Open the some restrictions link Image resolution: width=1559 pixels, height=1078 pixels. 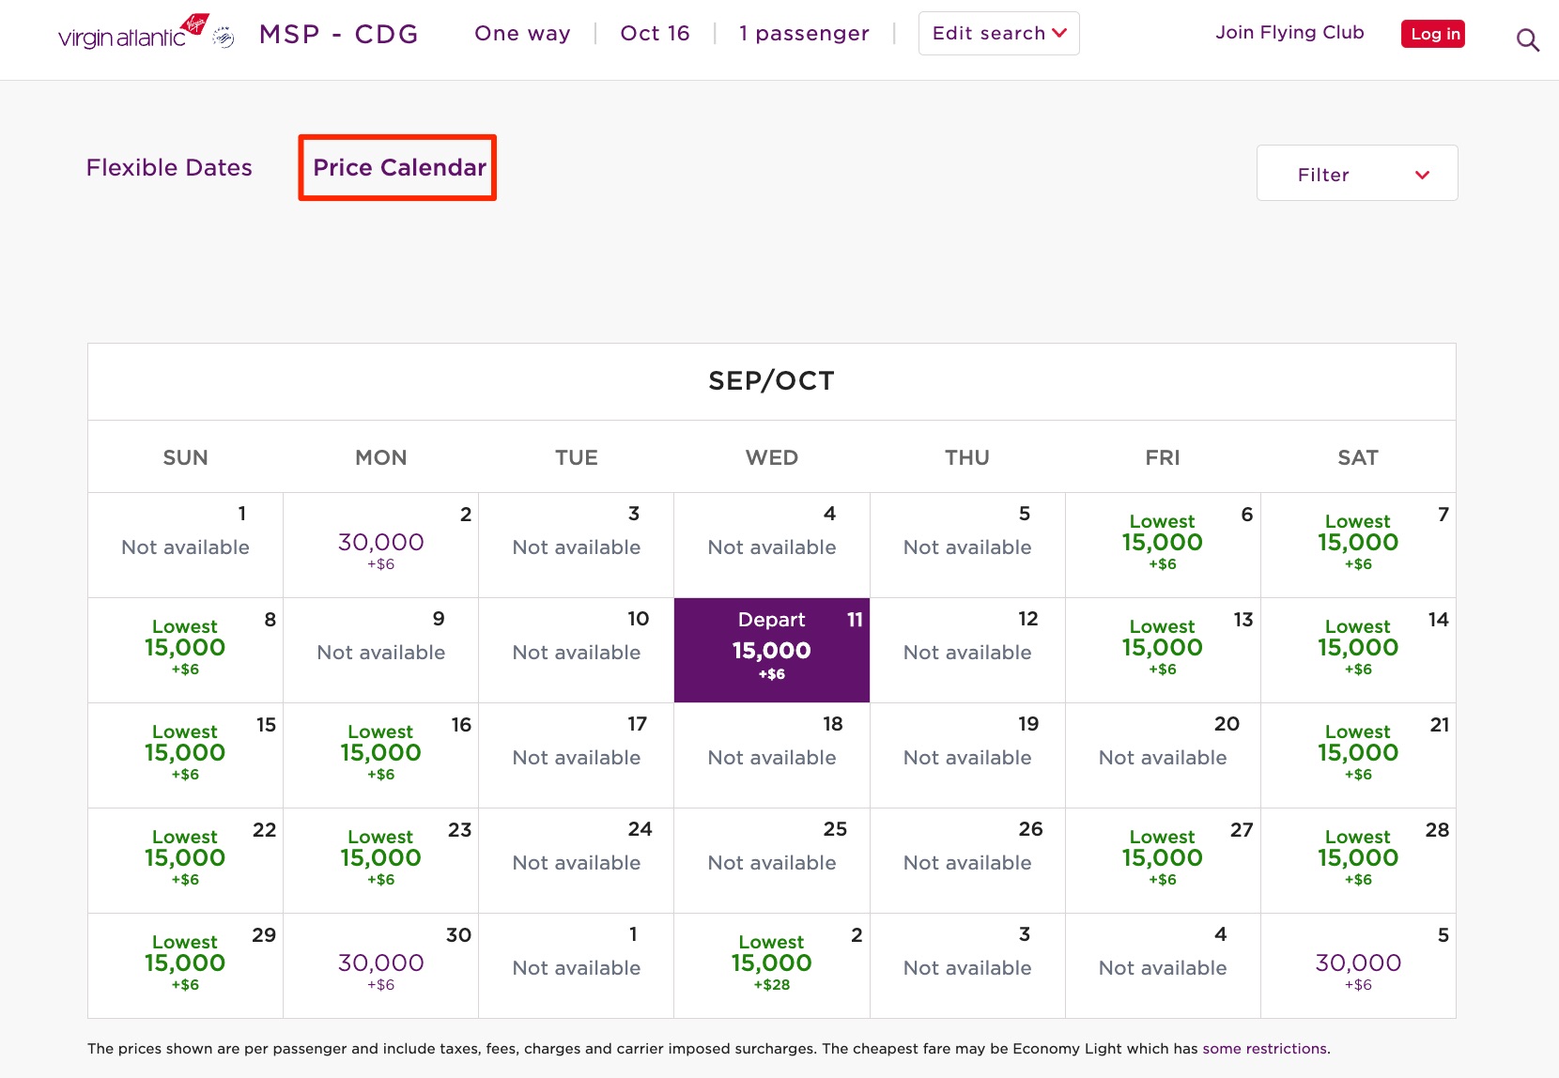point(1264,1048)
